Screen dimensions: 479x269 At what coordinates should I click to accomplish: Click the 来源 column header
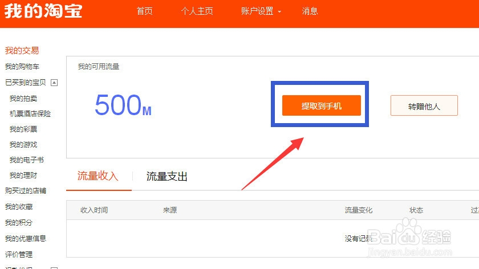point(170,210)
